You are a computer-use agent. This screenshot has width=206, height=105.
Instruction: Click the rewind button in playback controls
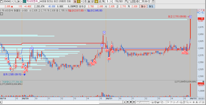click(128, 102)
